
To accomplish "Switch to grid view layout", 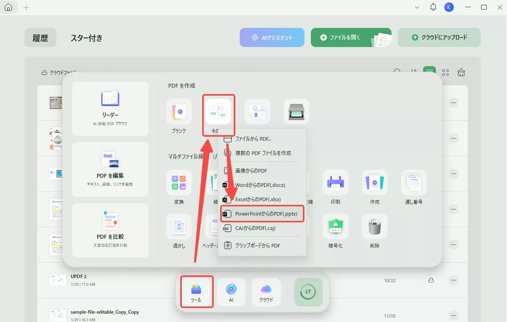I will coord(445,72).
